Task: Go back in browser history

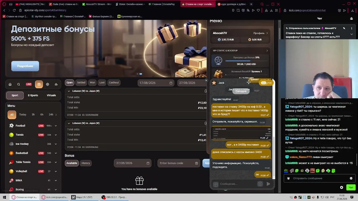Action: pos(4,10)
